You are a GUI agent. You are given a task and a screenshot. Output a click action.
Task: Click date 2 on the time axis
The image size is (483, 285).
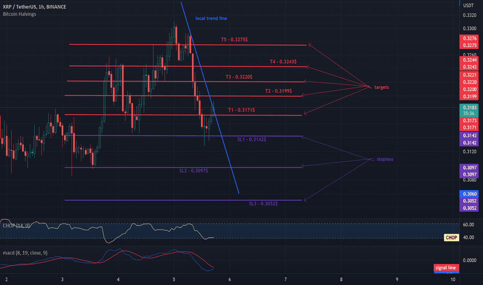(6, 279)
